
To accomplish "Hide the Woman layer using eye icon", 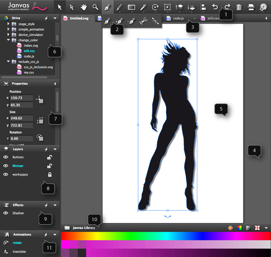I will tap(6, 166).
